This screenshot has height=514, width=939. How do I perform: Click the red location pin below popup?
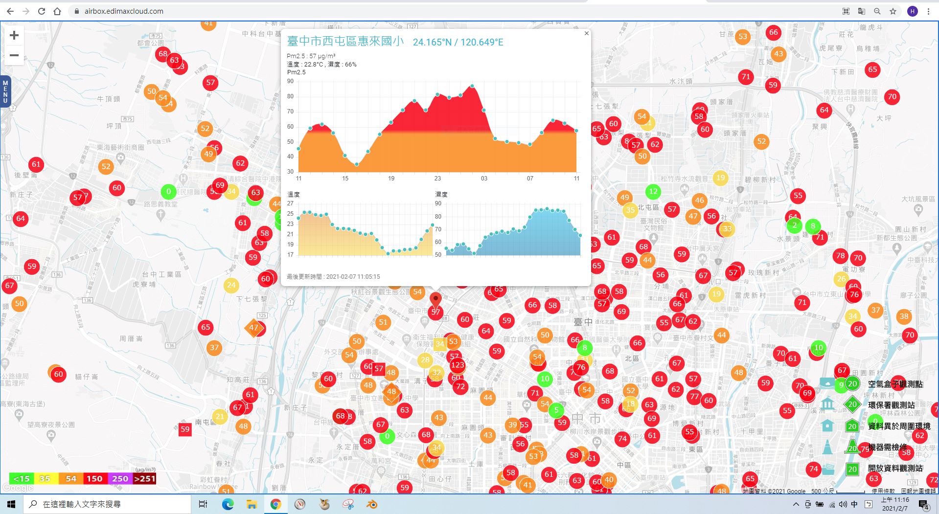click(x=435, y=300)
